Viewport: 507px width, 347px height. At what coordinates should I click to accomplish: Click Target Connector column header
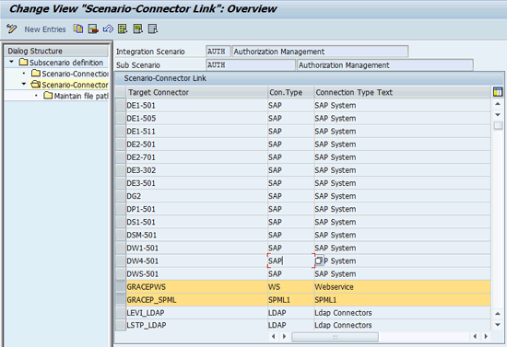click(x=196, y=92)
